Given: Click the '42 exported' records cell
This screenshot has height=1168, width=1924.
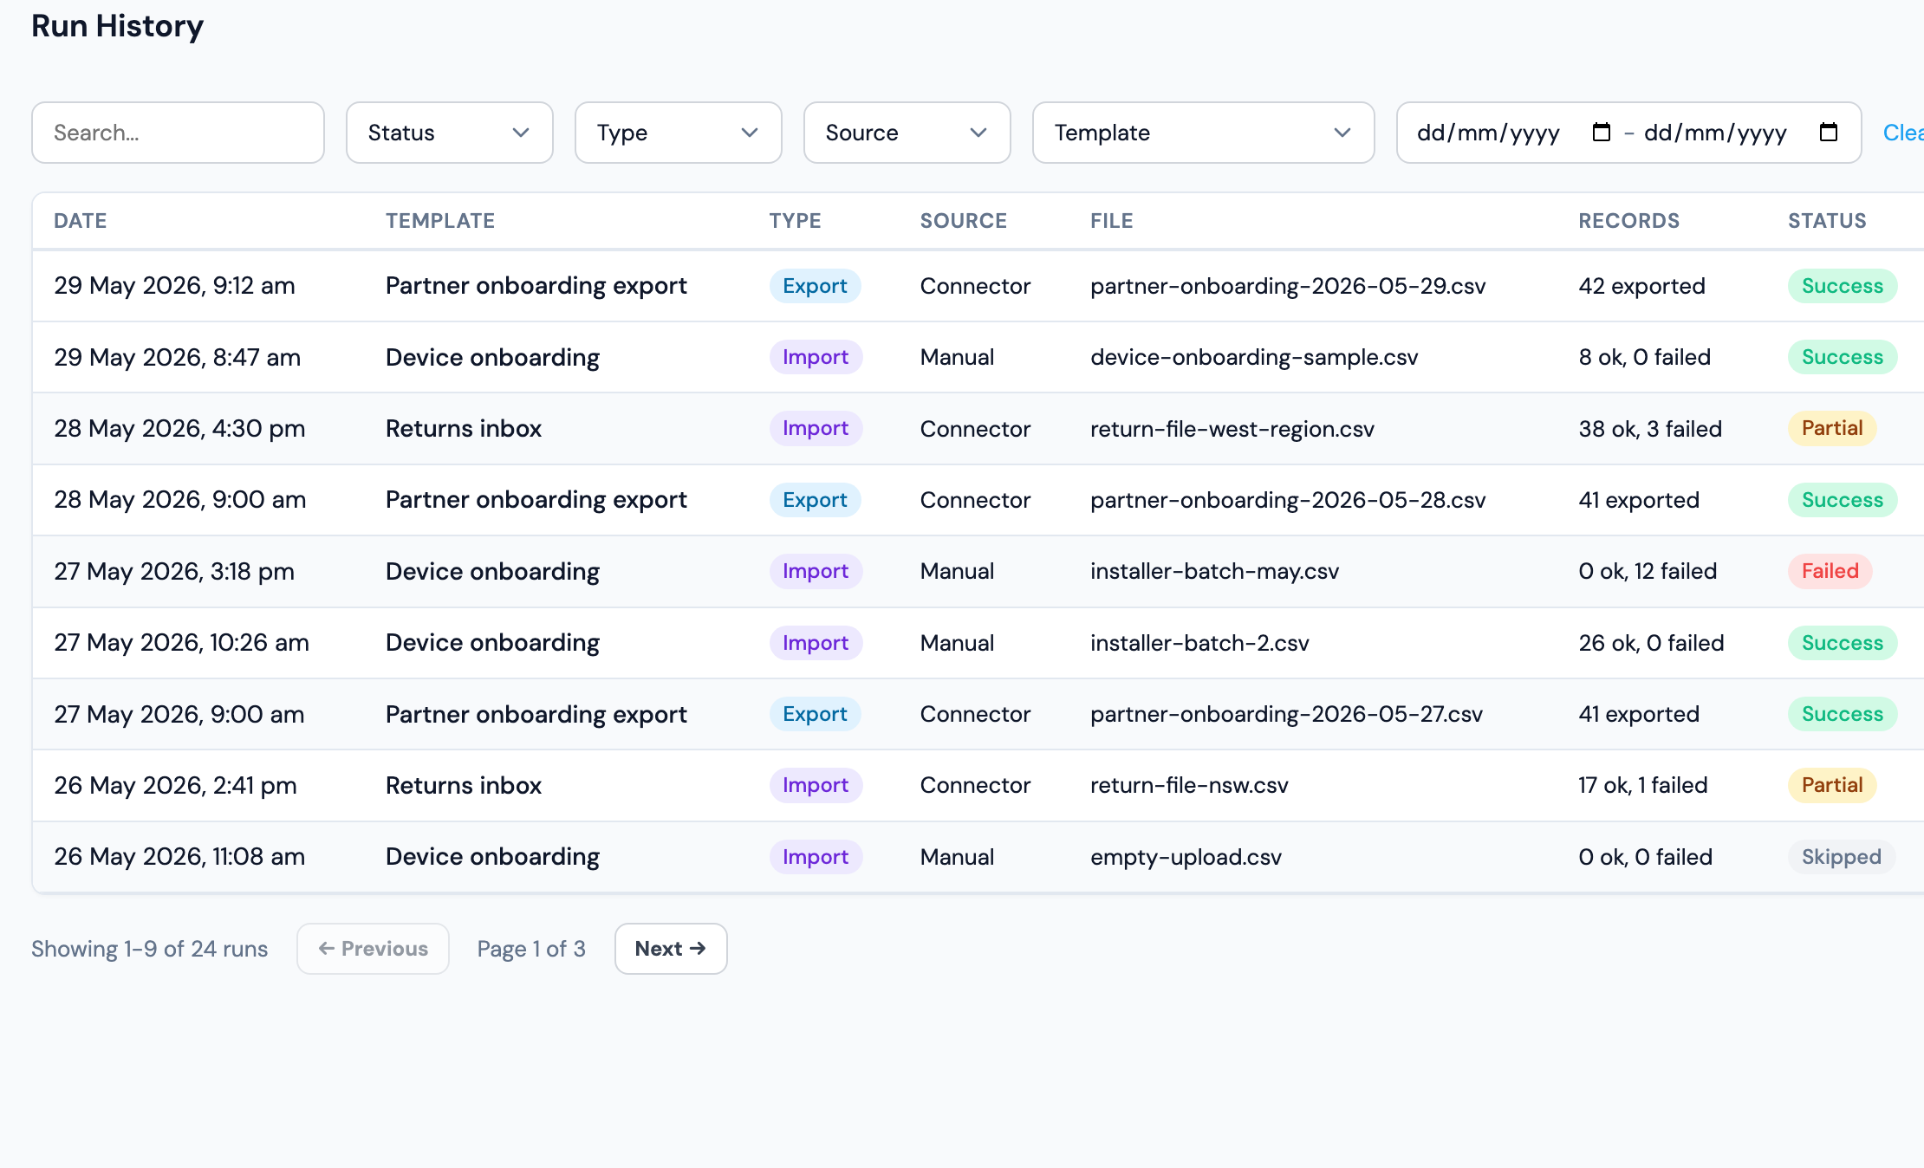Looking at the screenshot, I should pos(1641,286).
